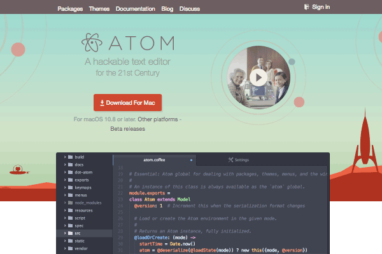
Task: Open the Themes page
Action: coord(99,9)
